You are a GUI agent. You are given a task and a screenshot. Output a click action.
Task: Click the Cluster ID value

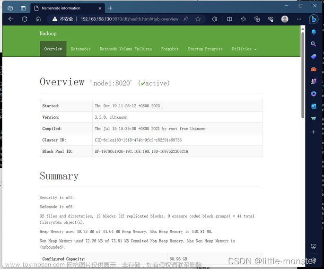(x=138, y=140)
